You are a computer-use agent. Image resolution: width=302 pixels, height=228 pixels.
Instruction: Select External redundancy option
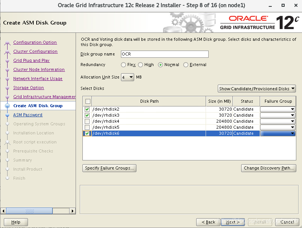click(x=186, y=65)
